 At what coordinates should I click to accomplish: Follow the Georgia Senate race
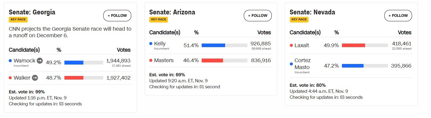click(x=117, y=16)
